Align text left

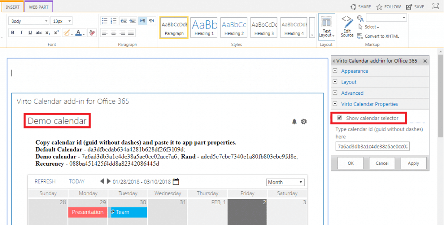[x=105, y=33]
